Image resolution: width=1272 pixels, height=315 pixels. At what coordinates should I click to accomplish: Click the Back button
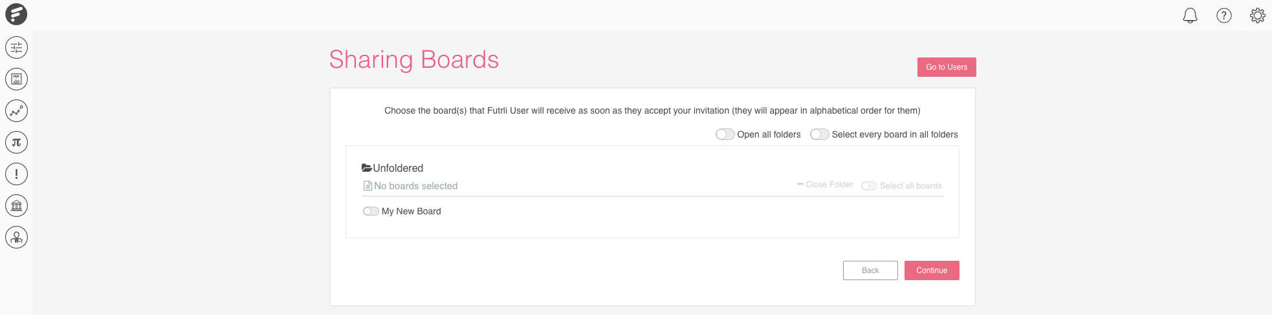coord(870,270)
